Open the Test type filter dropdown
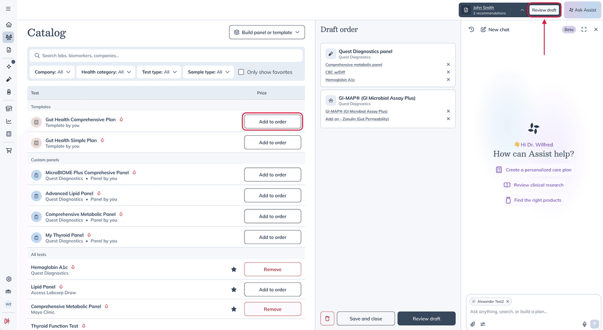603x330 pixels. tap(159, 72)
